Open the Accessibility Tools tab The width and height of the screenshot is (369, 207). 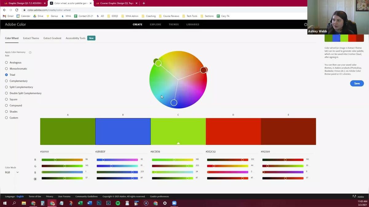click(x=75, y=38)
